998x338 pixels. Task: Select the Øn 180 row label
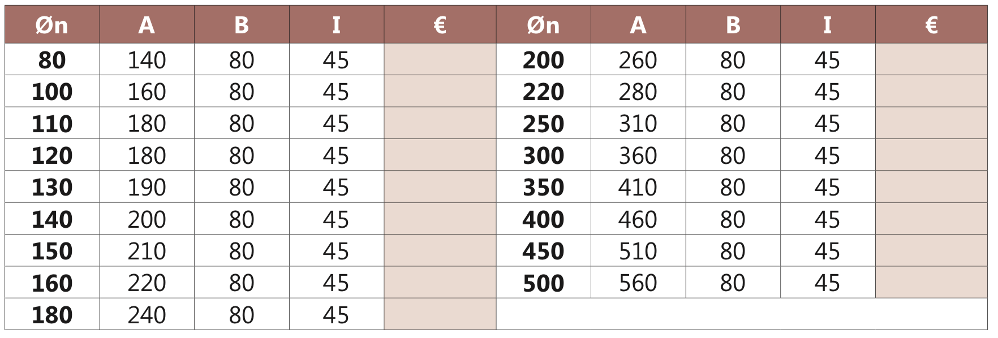coord(52,314)
